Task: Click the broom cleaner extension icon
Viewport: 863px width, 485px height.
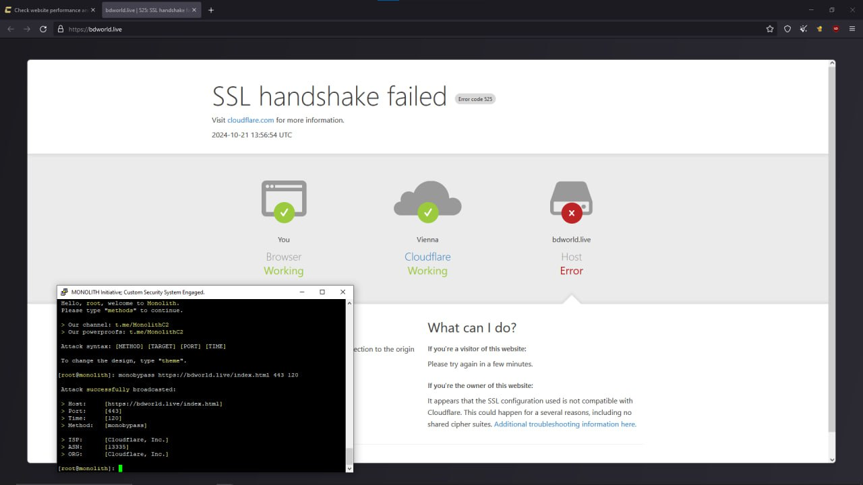Action: [x=804, y=29]
